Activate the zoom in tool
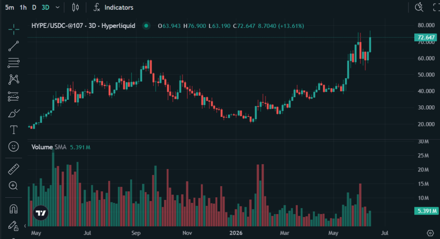The width and height of the screenshot is (440, 239). point(13,186)
